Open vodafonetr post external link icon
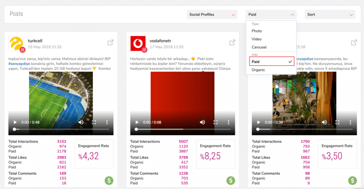364x189 pixels. [x=232, y=42]
